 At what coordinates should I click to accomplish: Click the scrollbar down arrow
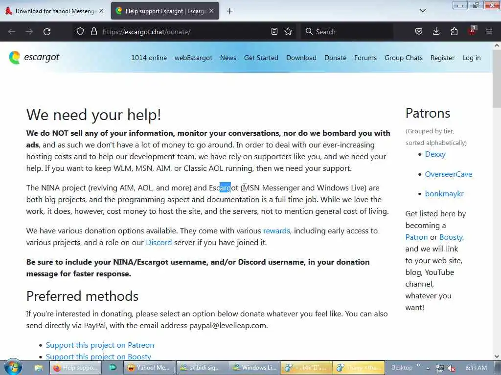497,356
